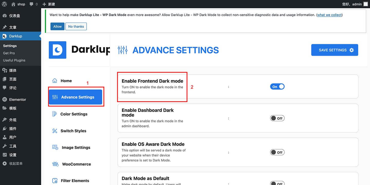This screenshot has width=370, height=185.
Task: Open the comments bubble icon in admin bar
Action: tap(31, 4)
